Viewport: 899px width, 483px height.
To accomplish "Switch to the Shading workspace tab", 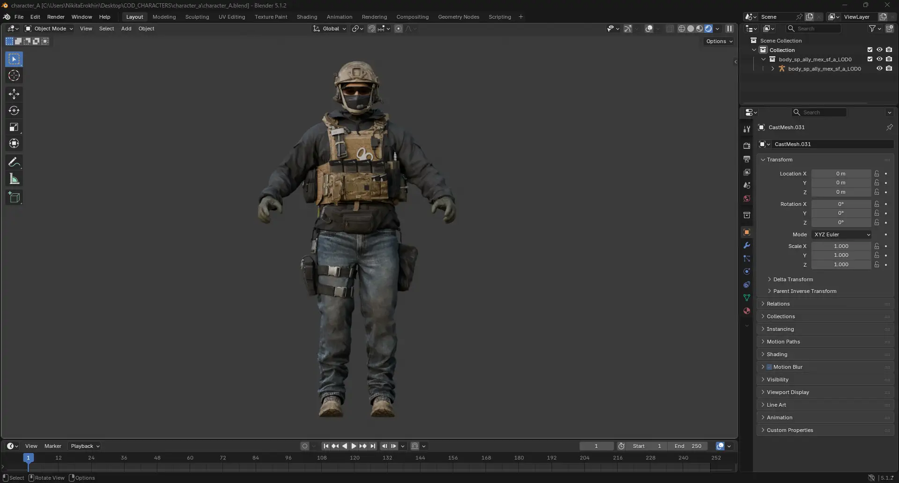I will point(307,17).
